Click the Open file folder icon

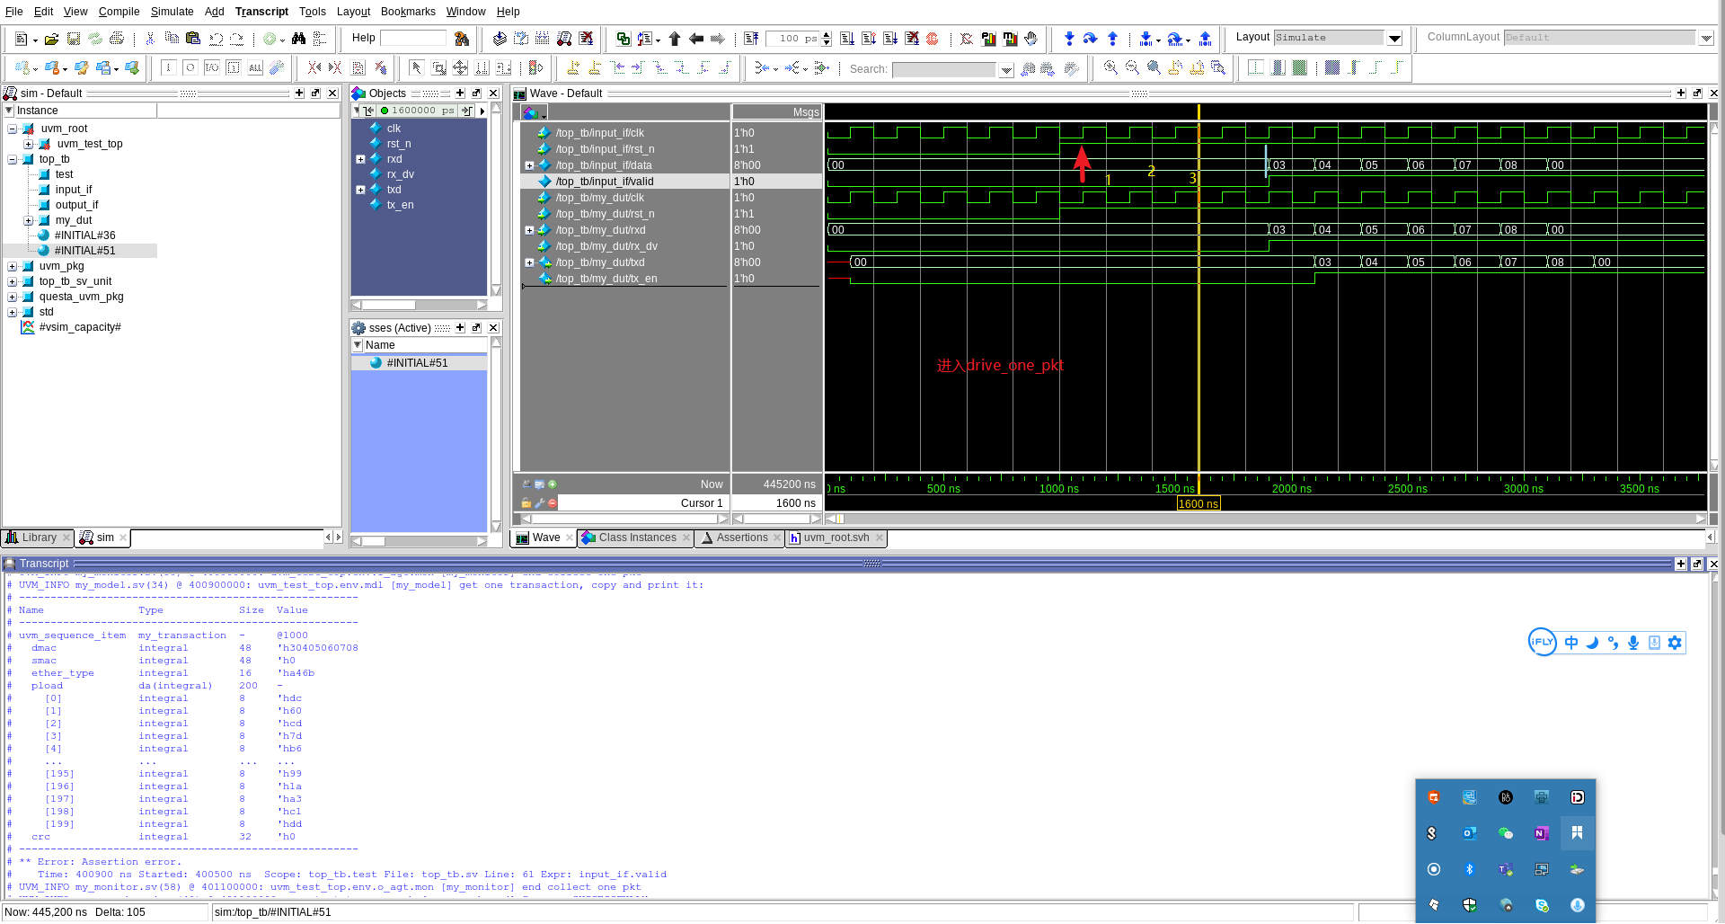52,39
